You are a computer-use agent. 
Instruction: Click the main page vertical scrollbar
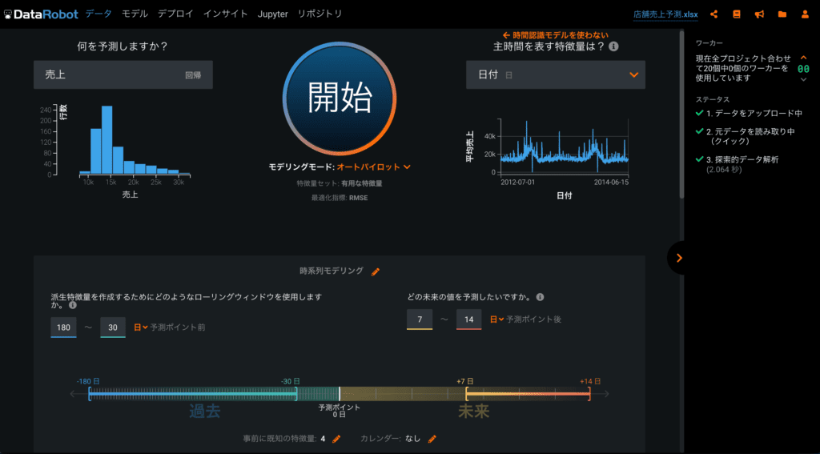click(681, 115)
